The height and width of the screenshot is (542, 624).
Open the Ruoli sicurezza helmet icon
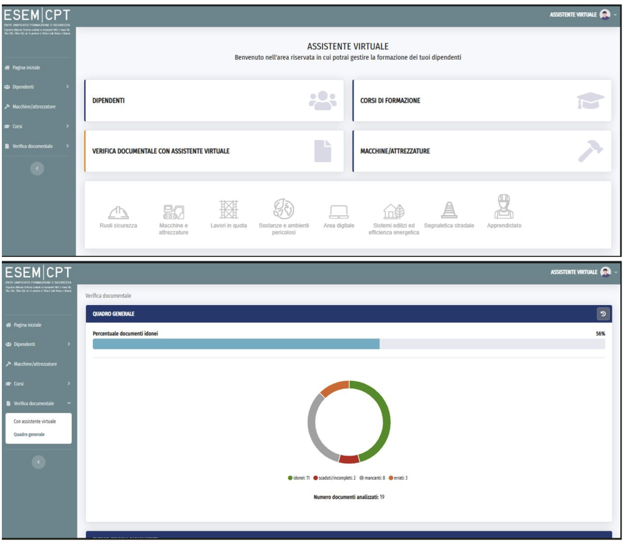[119, 211]
